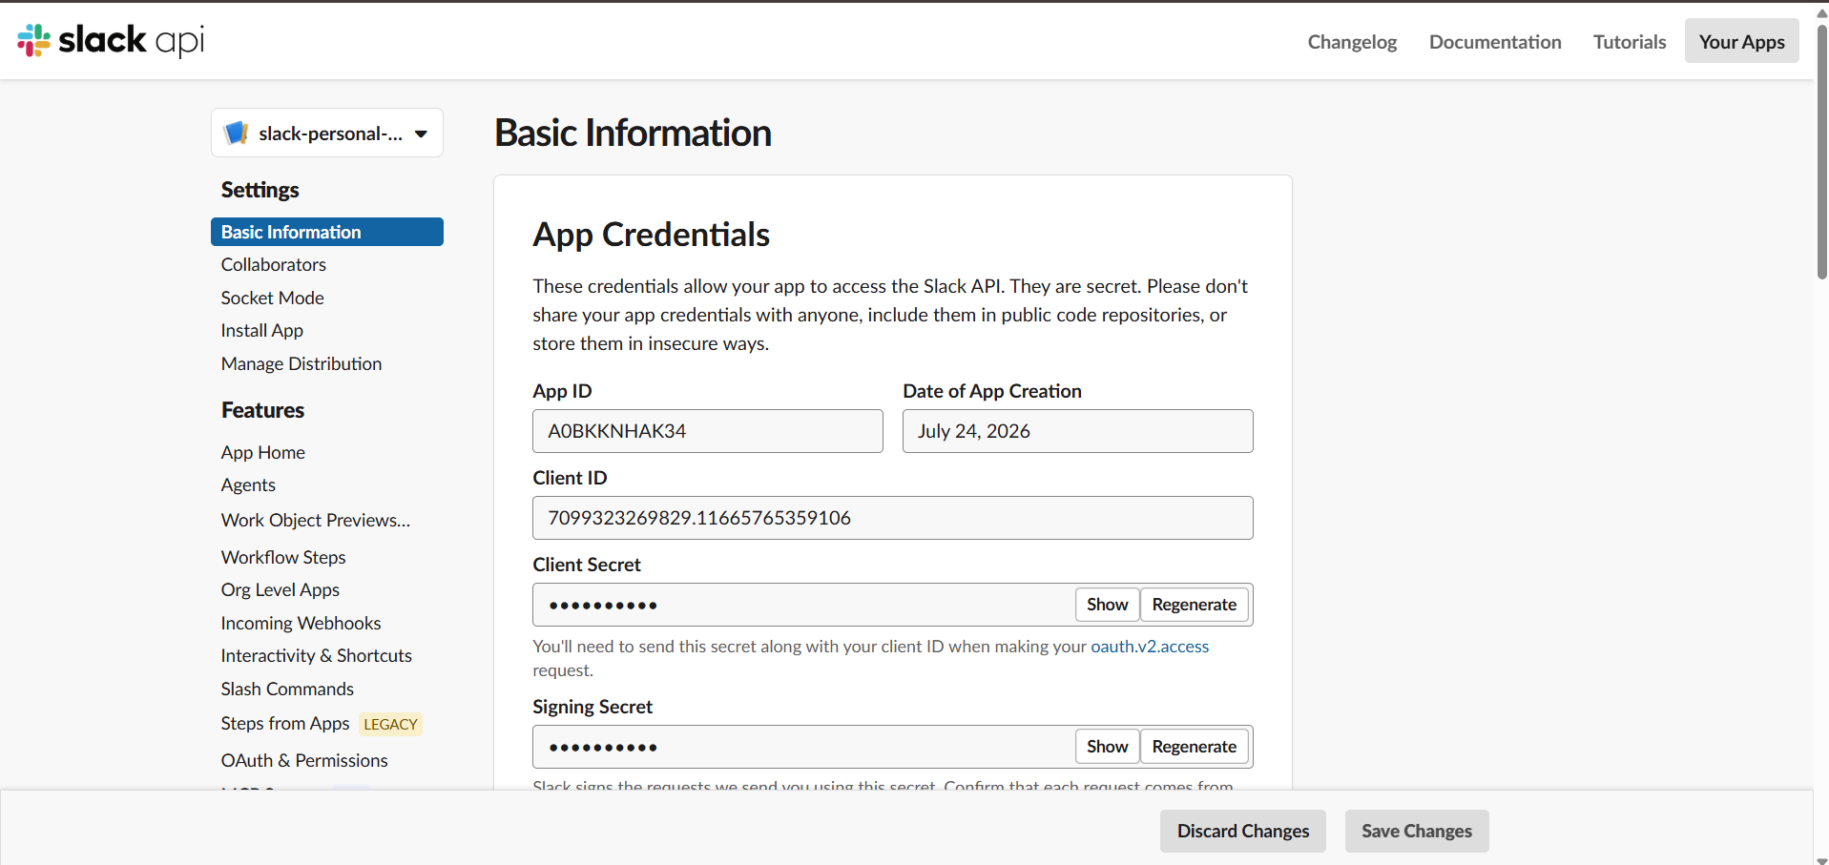Open Interactivity & Shortcuts
Image resolution: width=1829 pixels, height=865 pixels.
317,655
